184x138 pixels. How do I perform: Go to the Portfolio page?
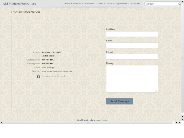[x=77, y=4]
